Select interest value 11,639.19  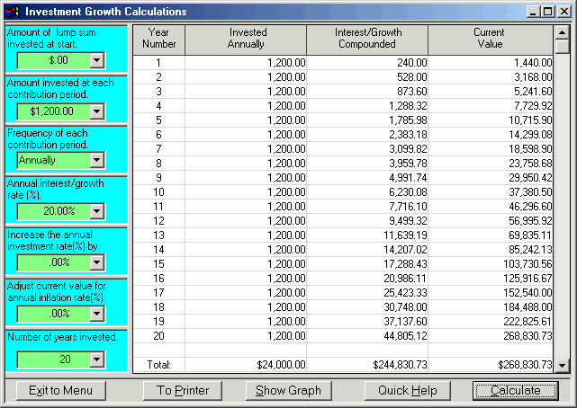[367, 235]
